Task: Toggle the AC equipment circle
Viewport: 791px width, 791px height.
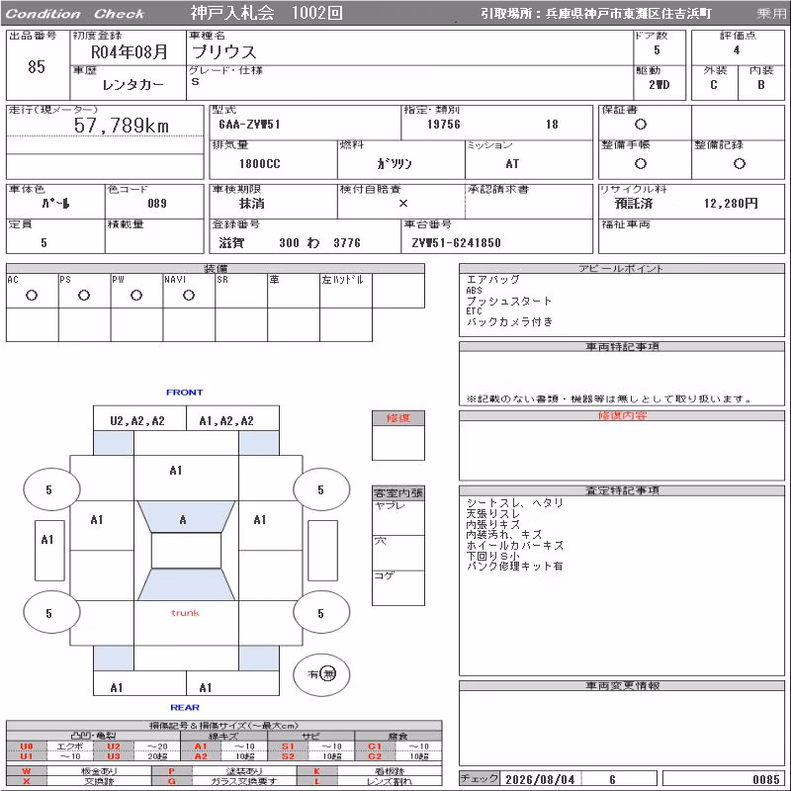Action: click(32, 296)
